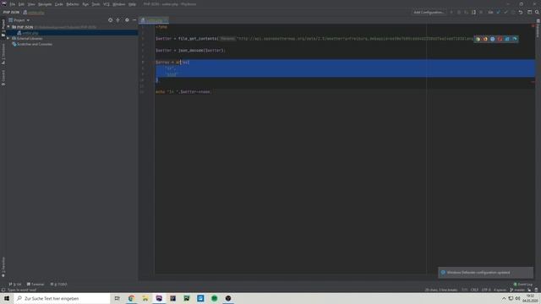Click the Edge browser icon in editor popup

515,39
